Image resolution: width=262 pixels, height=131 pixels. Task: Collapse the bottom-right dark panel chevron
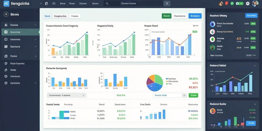(255, 104)
